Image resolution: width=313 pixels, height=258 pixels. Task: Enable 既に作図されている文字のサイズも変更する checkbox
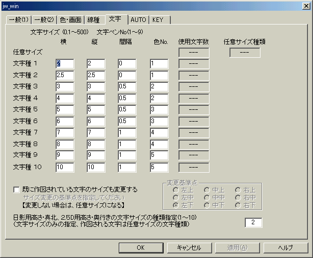(x=16, y=190)
